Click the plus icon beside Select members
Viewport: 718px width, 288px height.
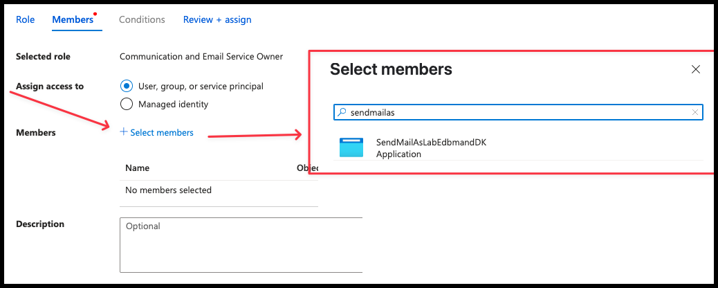point(123,132)
